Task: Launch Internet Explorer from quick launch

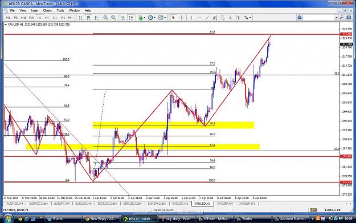Action: point(27,219)
